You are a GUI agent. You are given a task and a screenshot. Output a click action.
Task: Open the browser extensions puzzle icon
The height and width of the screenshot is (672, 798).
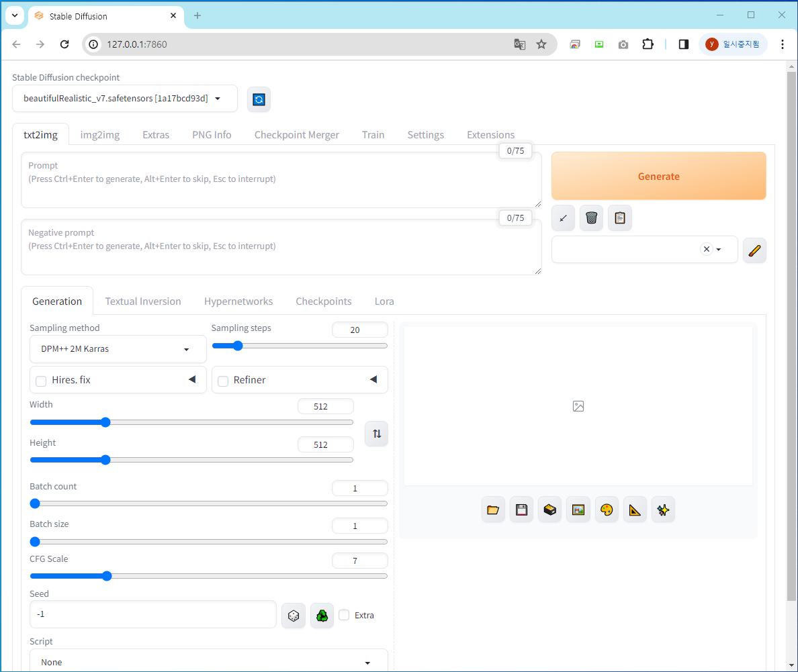click(x=648, y=44)
